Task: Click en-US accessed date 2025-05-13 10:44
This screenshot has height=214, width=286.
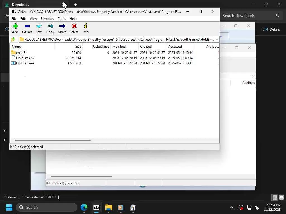Action: click(180, 52)
